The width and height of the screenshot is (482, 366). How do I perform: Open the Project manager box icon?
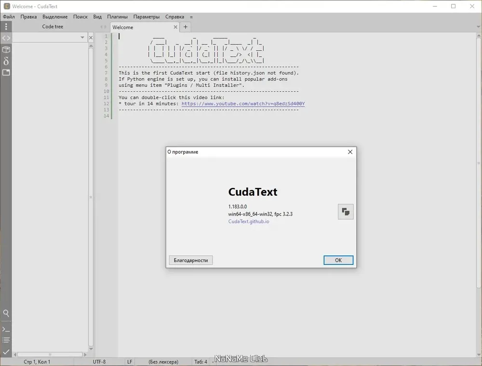coord(6,50)
